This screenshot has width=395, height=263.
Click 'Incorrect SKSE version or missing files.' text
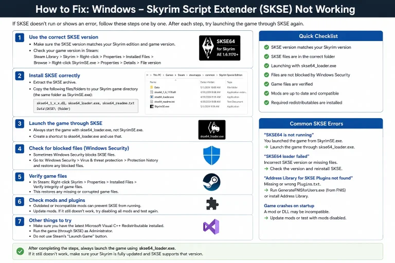tap(301, 162)
